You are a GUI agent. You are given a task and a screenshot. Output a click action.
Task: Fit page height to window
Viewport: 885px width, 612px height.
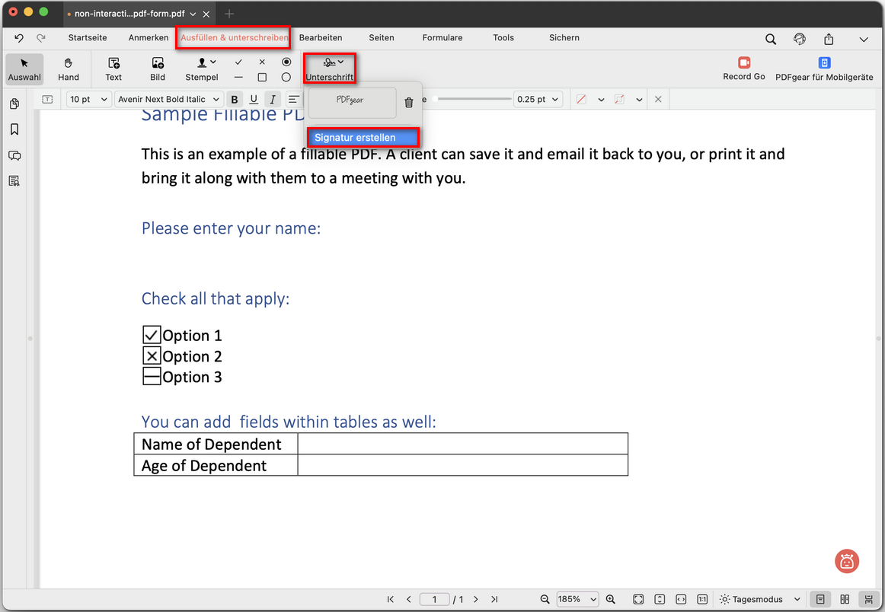pyautogui.click(x=660, y=599)
